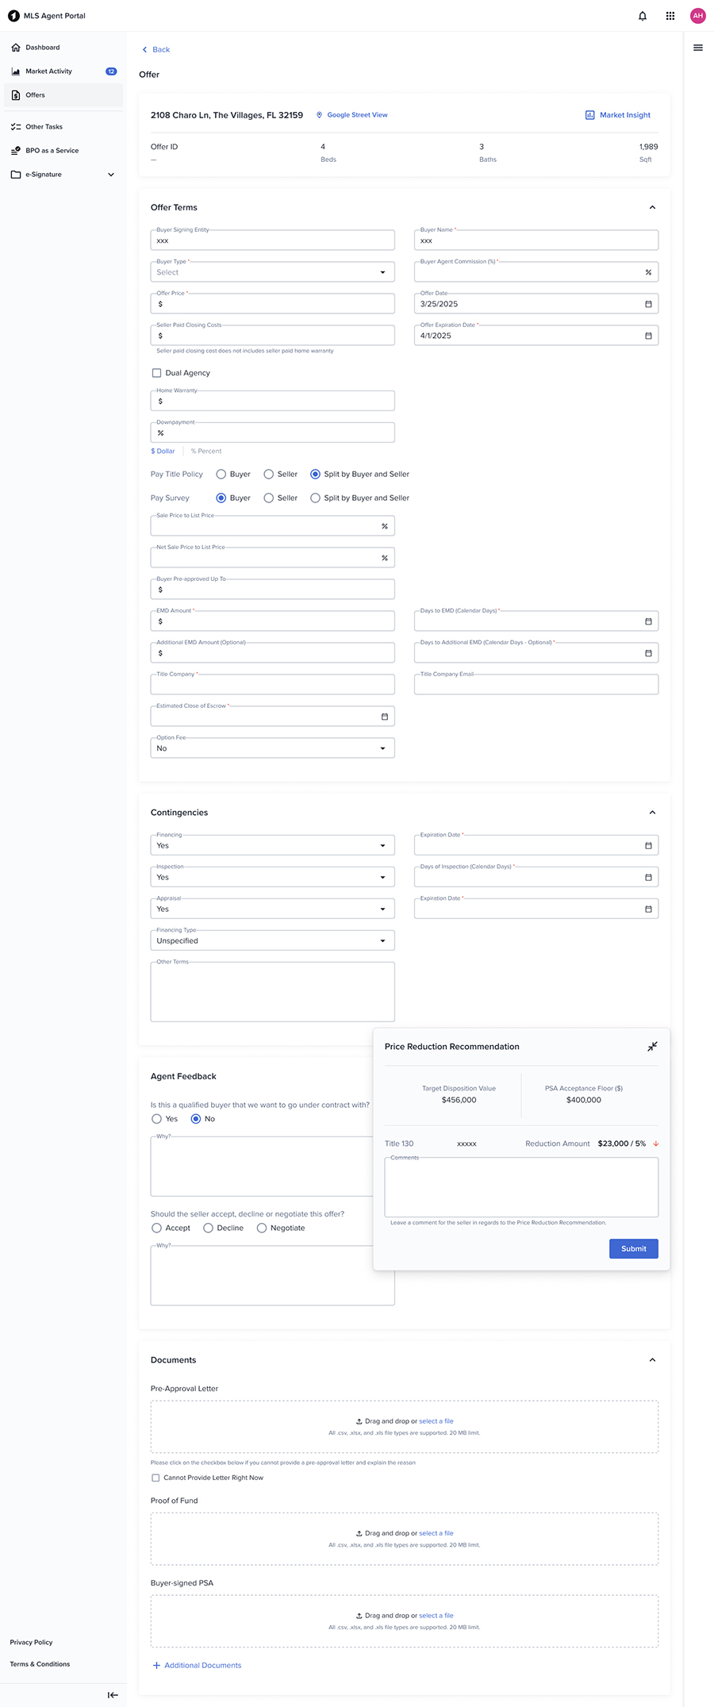Click the Offer Price input field
Image resolution: width=714 pixels, height=1707 pixels.
273,304
